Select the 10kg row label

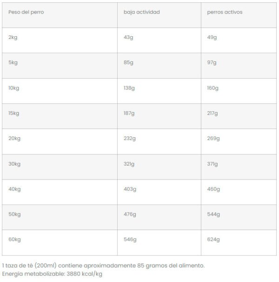13,88
